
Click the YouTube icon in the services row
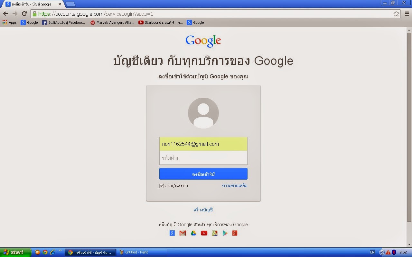[x=204, y=233]
